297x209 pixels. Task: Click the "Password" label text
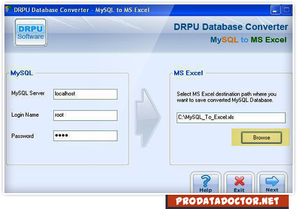[x=23, y=136]
